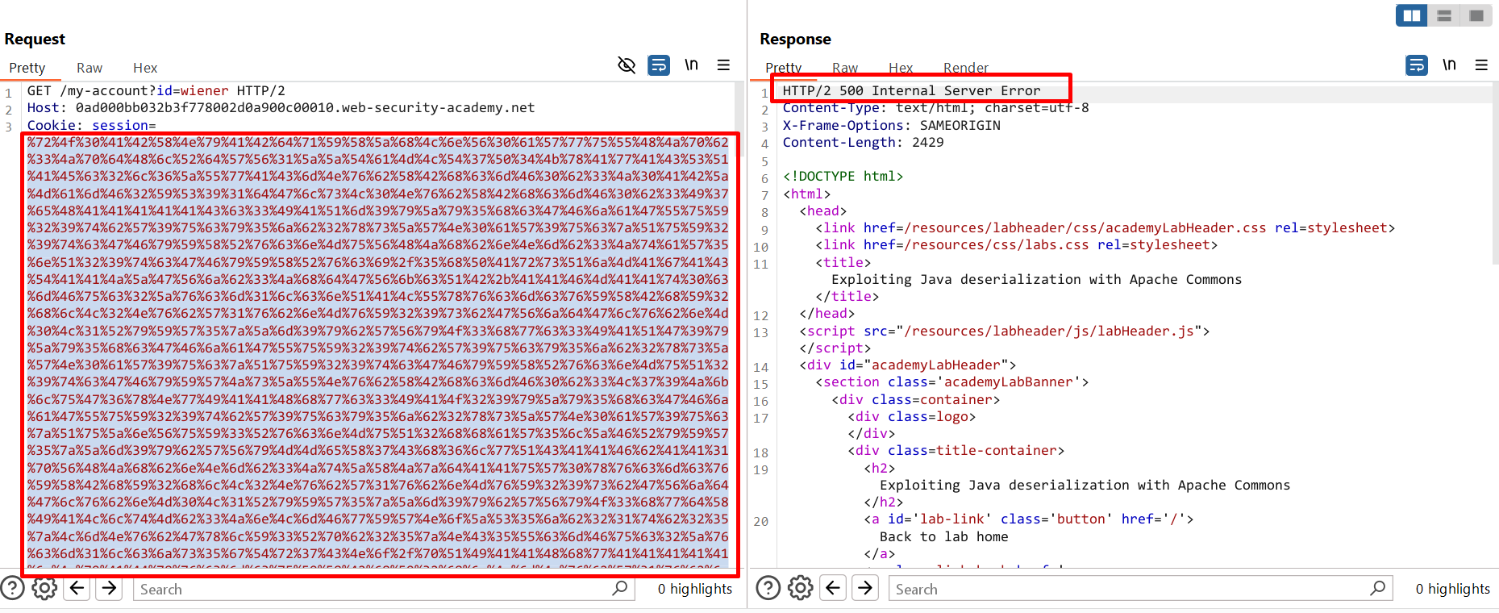
Task: Click magnifier icon in Response search box
Action: [1377, 588]
